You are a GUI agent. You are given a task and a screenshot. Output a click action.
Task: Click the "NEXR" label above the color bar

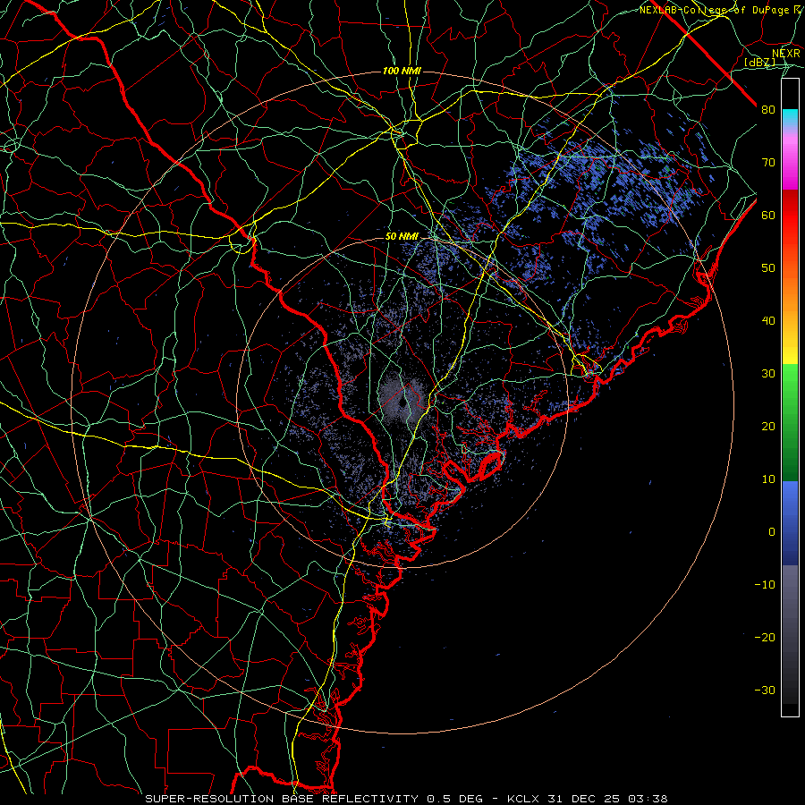(786, 54)
